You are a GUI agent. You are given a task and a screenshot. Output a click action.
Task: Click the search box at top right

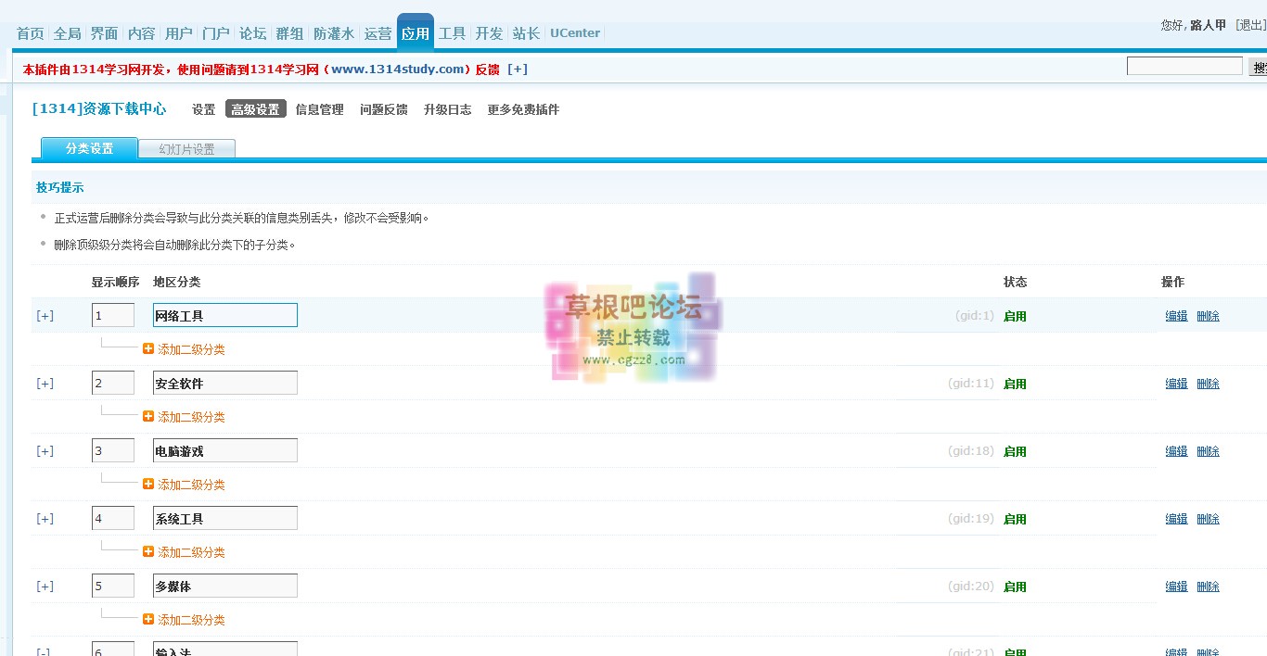click(x=1184, y=67)
